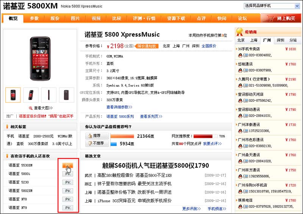
Task: Click phone card icon beside 13725233366
Action: pos(245,131)
